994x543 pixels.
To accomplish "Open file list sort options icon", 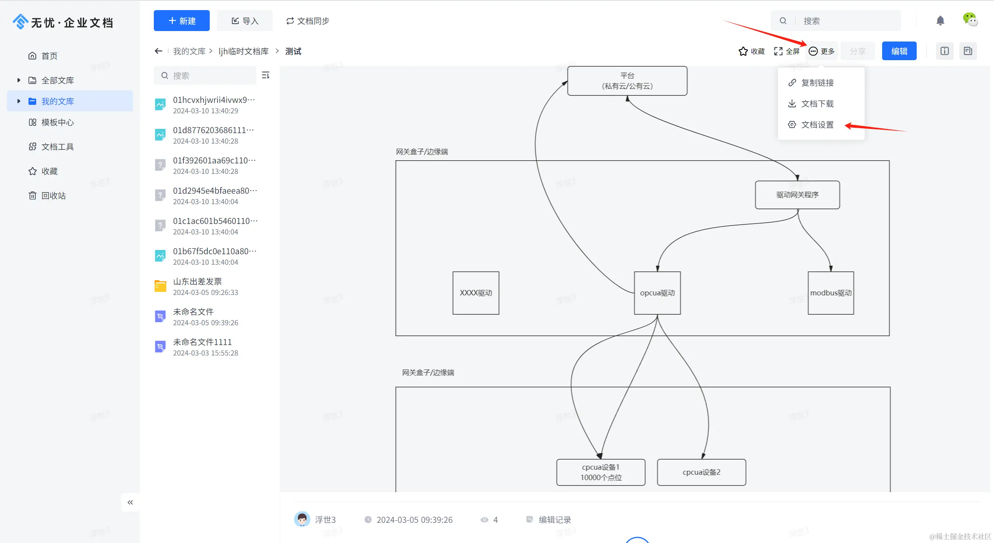I will (266, 75).
